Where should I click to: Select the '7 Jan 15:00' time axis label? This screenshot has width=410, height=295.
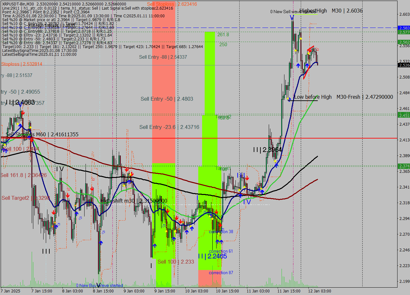click(42, 291)
